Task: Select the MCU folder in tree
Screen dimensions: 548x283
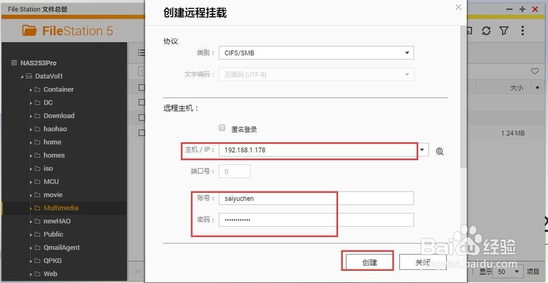Action: (51, 182)
